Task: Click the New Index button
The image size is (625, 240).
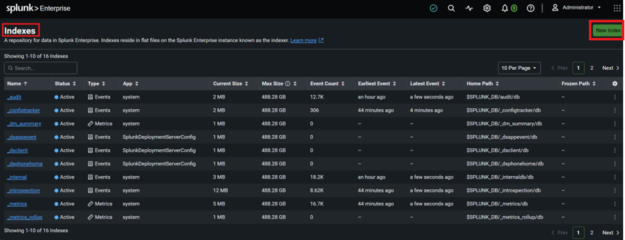Action: 608,31
